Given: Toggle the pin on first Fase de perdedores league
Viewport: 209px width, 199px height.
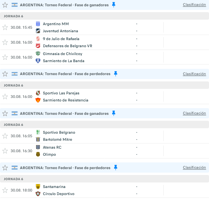Looking at the screenshot, I should tap(116, 74).
